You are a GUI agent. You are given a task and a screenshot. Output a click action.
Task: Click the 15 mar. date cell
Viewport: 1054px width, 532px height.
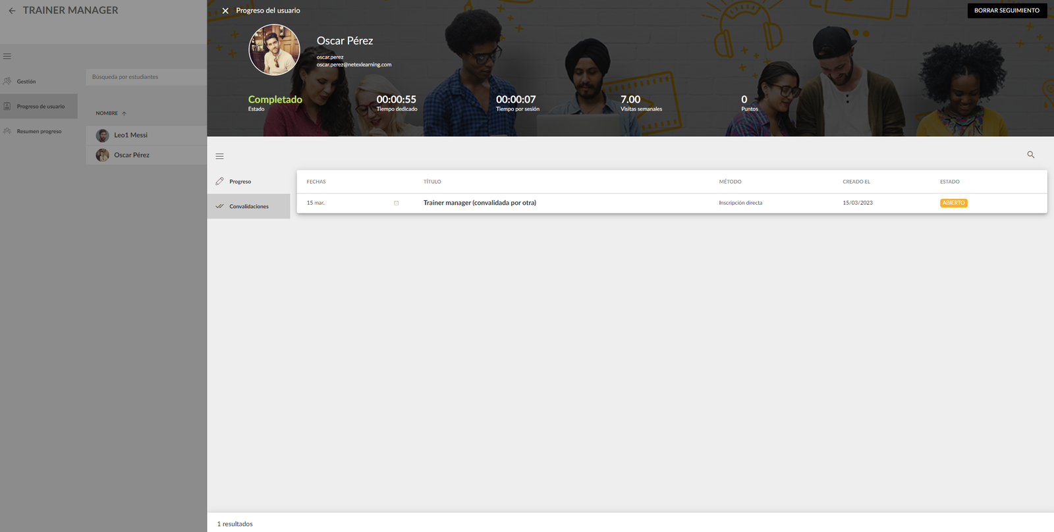tap(316, 203)
